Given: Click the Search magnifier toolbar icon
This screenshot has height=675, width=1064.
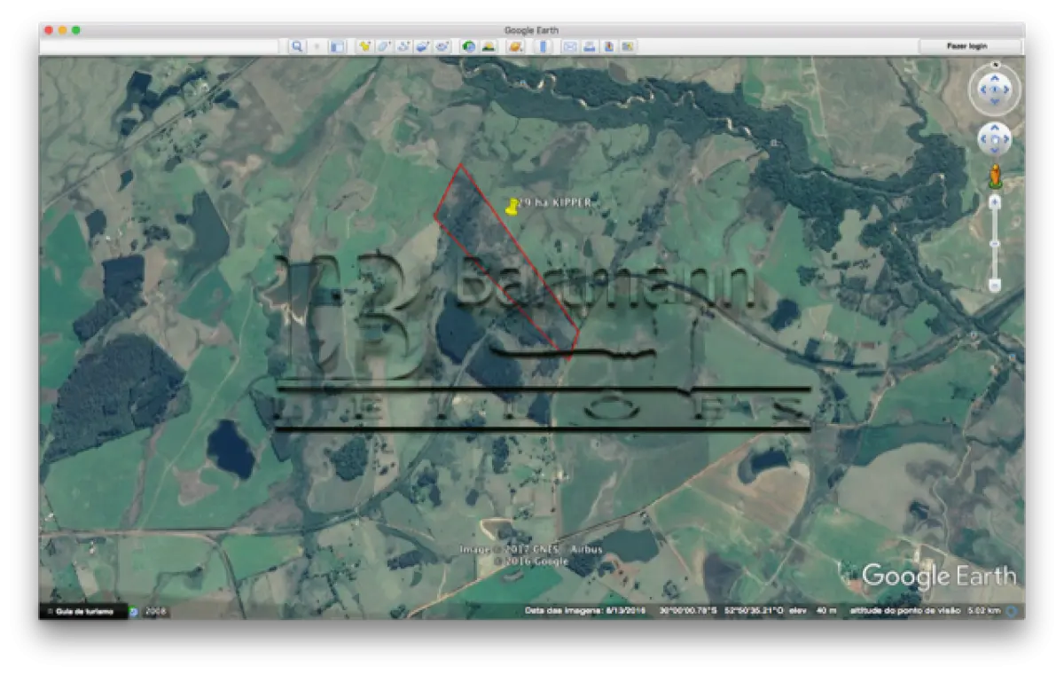Looking at the screenshot, I should [297, 46].
